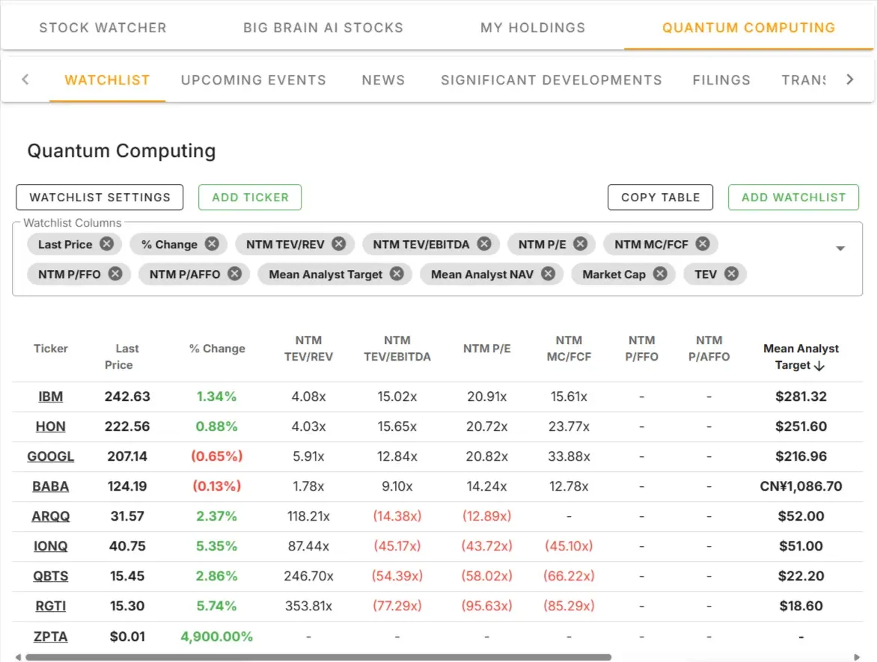Open the QBTS ticker link
This screenshot has width=877, height=662.
[x=50, y=576]
